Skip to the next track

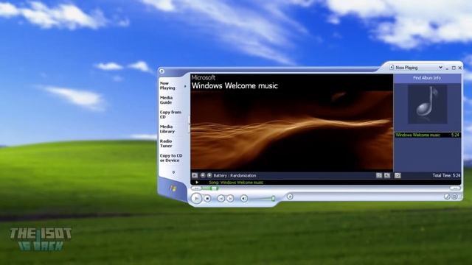[x=230, y=198]
